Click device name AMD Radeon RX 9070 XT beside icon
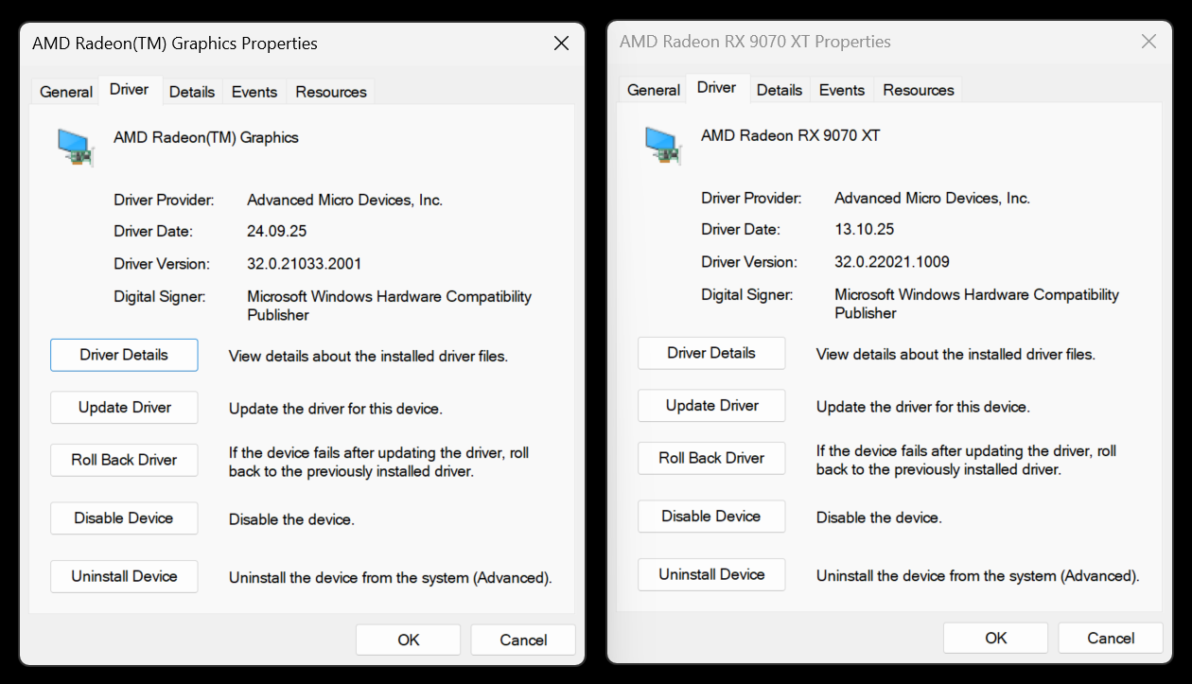This screenshot has width=1192, height=684. click(x=791, y=135)
